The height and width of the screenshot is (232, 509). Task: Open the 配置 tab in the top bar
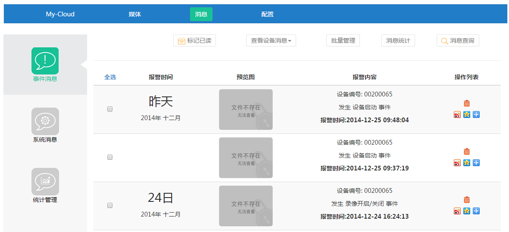pyautogui.click(x=267, y=14)
